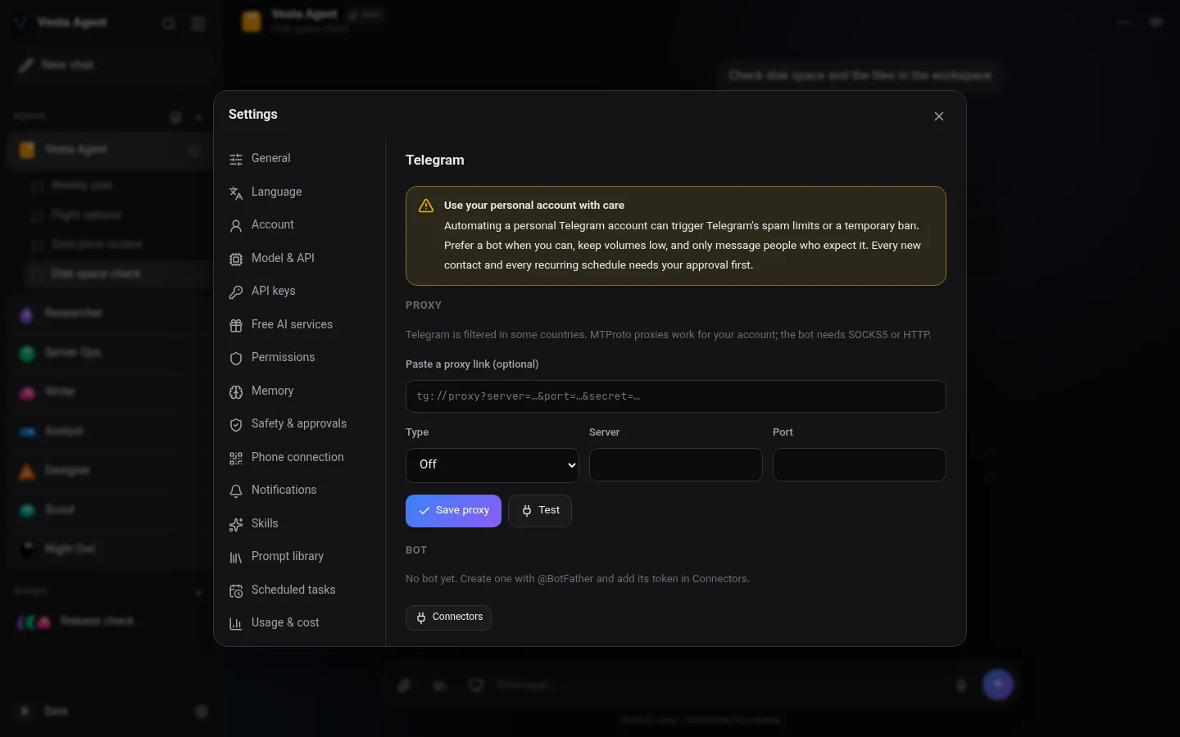The width and height of the screenshot is (1180, 737).
Task: Click the Telegram heading text
Action: click(x=435, y=161)
